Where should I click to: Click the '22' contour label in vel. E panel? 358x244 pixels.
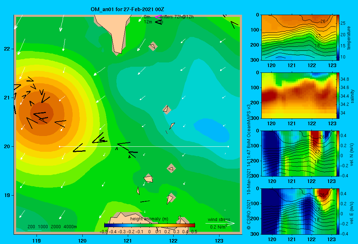tap(318, 210)
